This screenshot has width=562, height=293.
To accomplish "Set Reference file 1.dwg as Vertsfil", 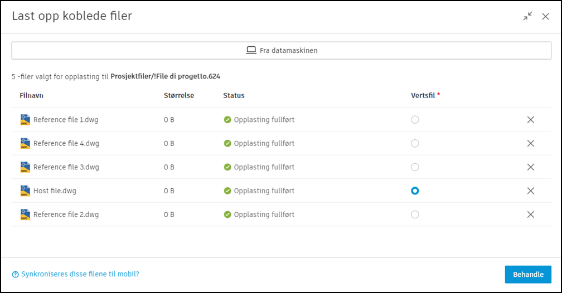I will (x=415, y=120).
